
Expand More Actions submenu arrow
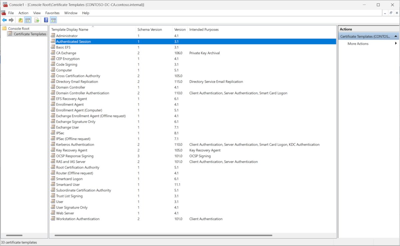coord(396,44)
